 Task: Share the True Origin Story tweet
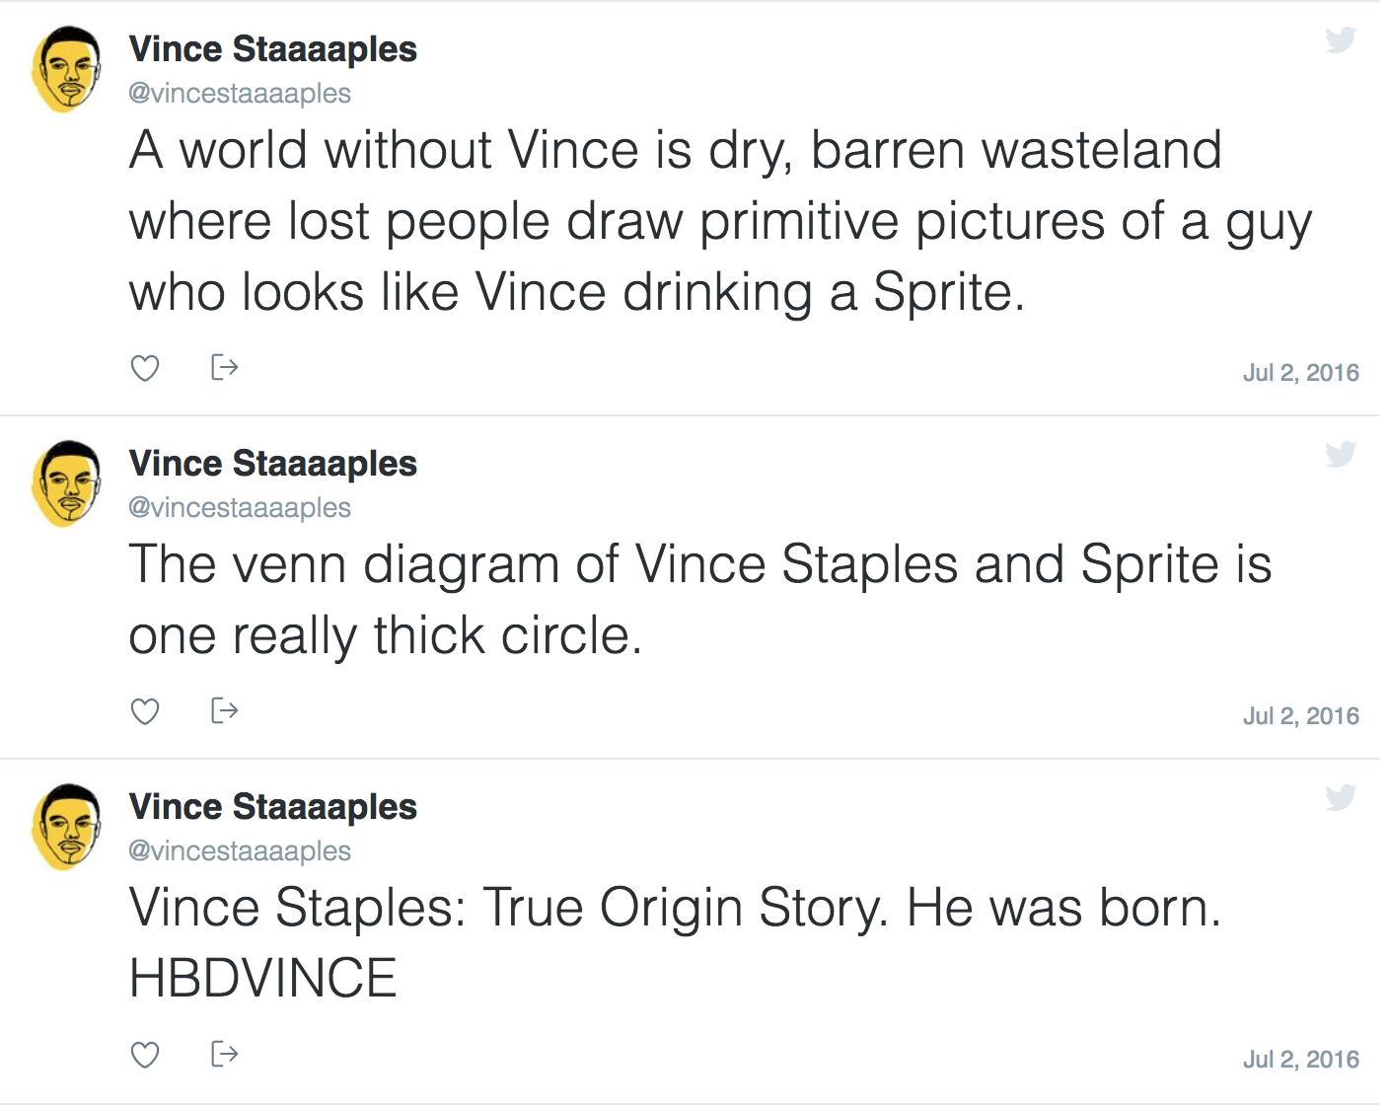tap(225, 1054)
